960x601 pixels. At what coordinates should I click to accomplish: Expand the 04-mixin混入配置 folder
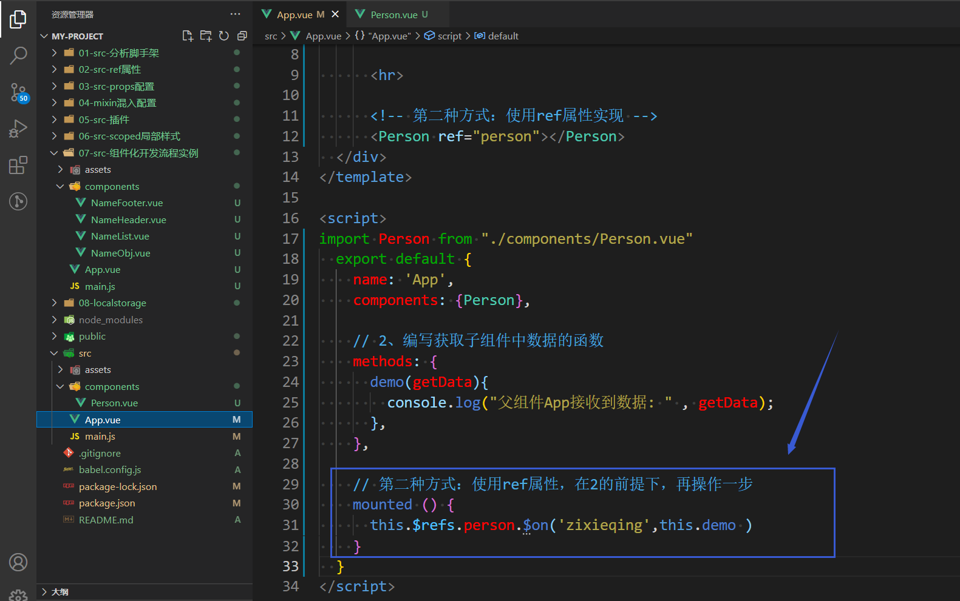(145, 103)
